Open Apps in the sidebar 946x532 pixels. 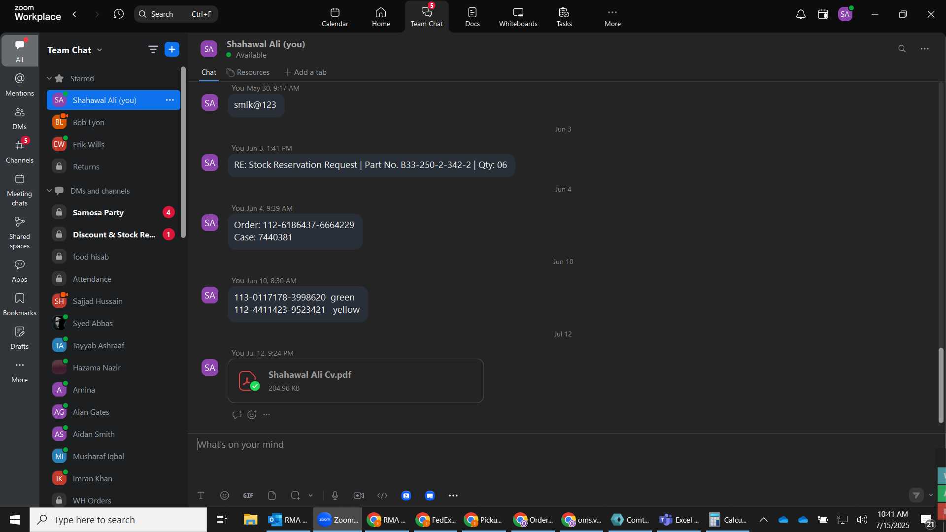(19, 271)
